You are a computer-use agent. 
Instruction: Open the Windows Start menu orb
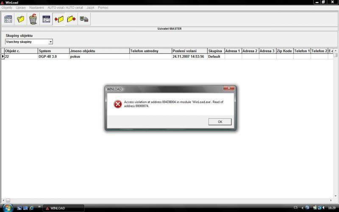click(7, 208)
